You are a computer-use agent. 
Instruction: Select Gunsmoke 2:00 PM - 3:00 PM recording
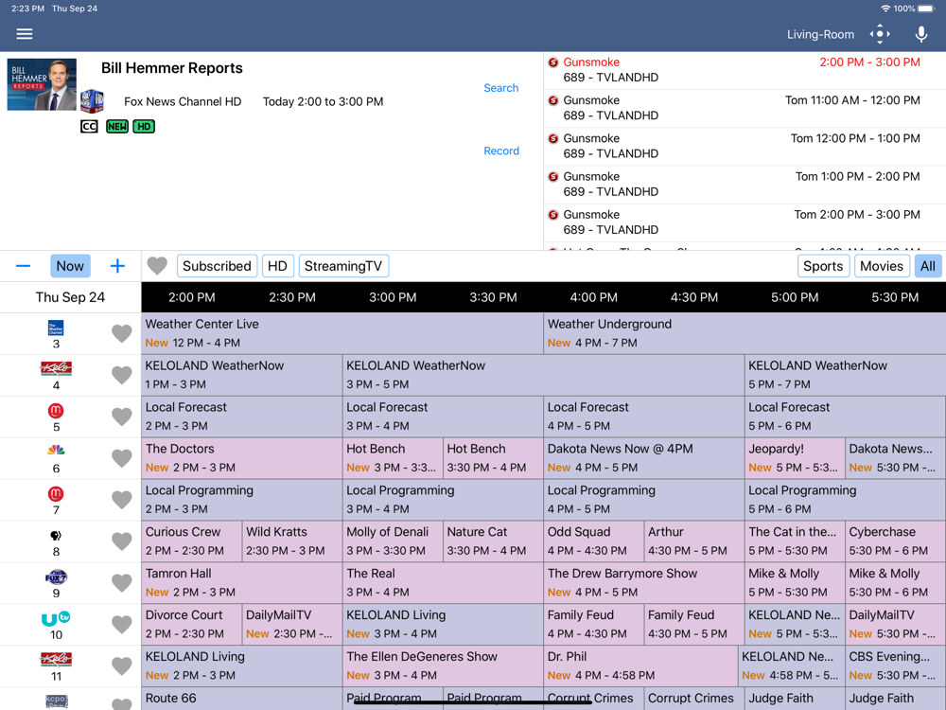745,70
